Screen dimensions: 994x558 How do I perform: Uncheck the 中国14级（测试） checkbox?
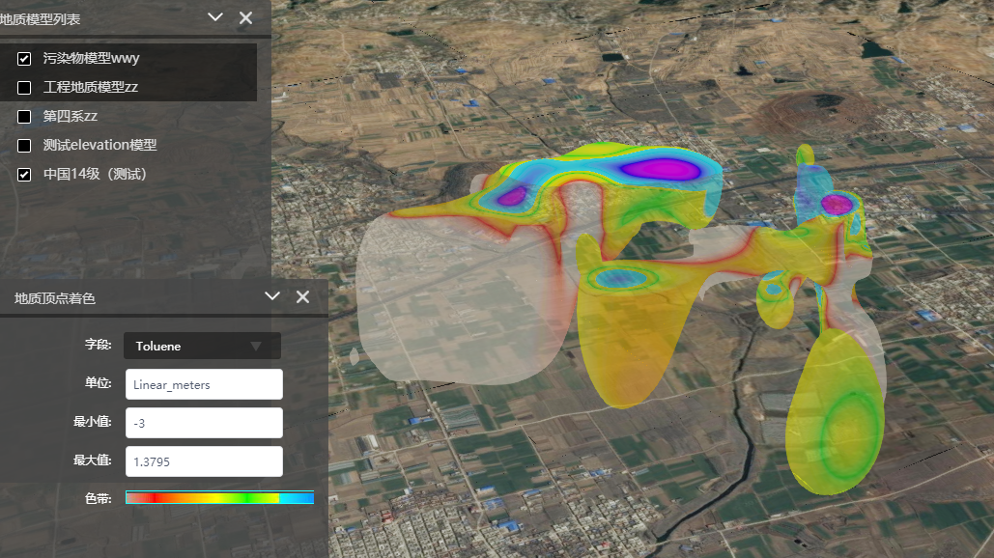click(24, 175)
